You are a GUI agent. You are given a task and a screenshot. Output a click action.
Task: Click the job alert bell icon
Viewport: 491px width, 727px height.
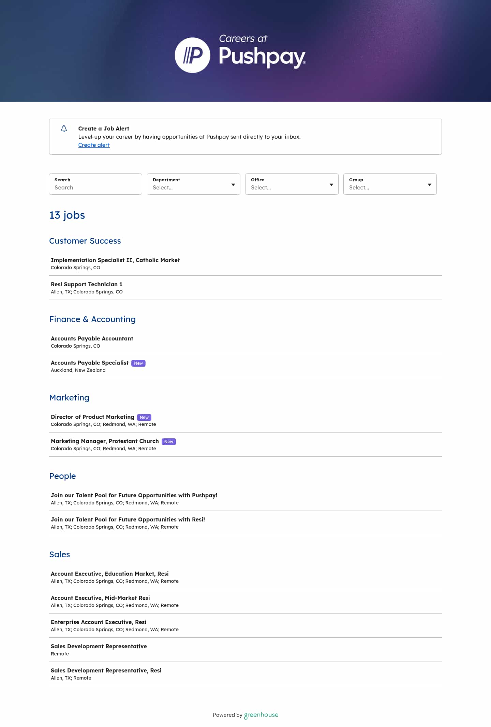[x=64, y=128]
